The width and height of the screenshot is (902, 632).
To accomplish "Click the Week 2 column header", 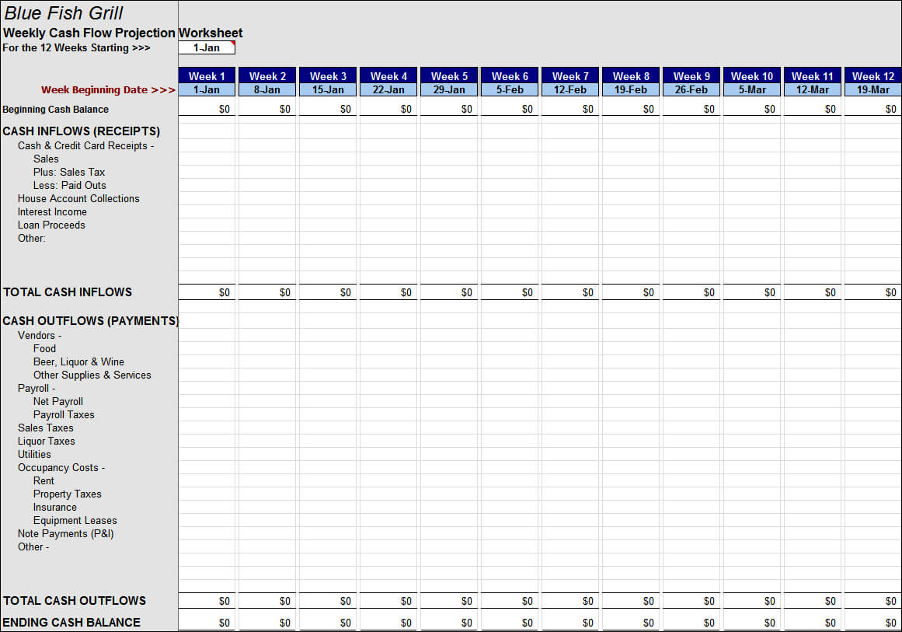I will point(267,76).
